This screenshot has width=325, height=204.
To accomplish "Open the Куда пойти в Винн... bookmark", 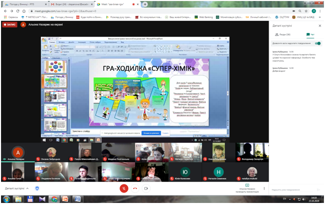I will pyautogui.click(x=89, y=17).
